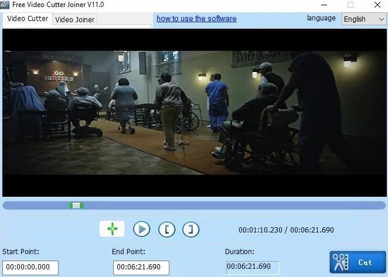Click the green seek slider handle
388x277 pixels.
coord(76,206)
